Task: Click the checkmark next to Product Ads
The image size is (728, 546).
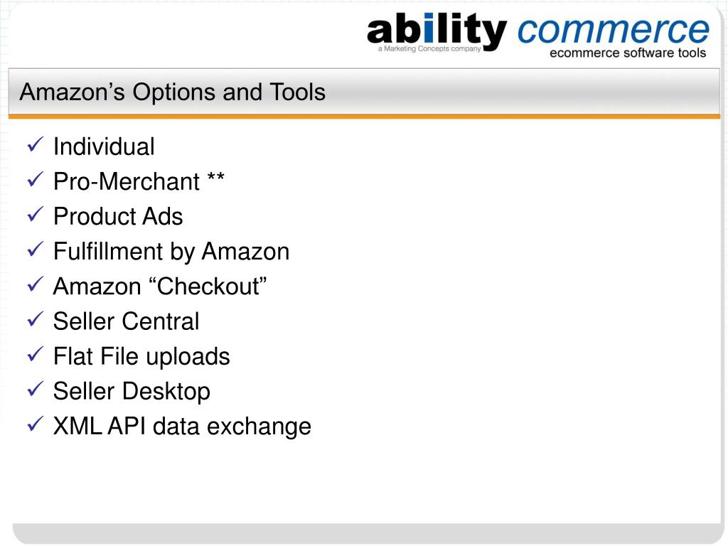Action: coord(36,215)
